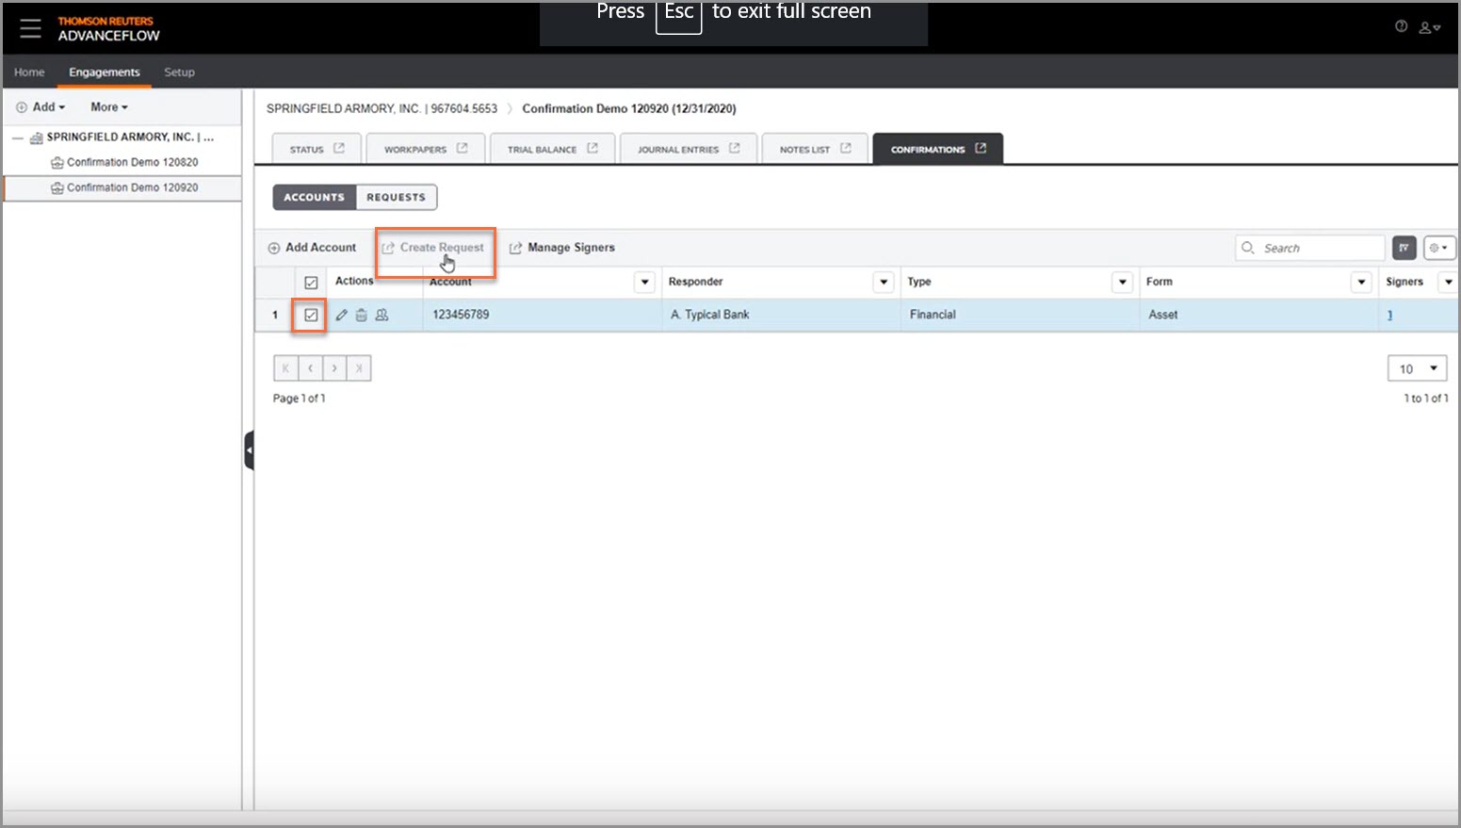The height and width of the screenshot is (828, 1461).
Task: Open the Engagements menu in the top bar
Action: pyautogui.click(x=104, y=72)
